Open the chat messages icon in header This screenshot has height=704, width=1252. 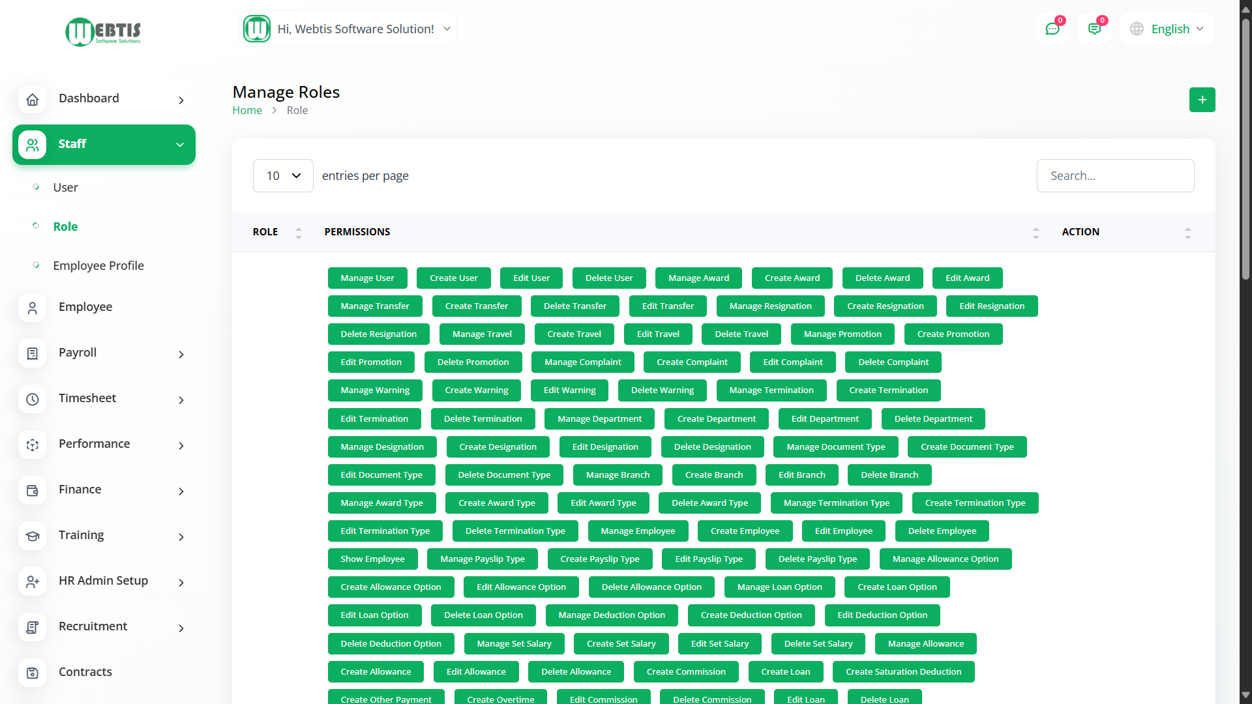pos(1052,29)
